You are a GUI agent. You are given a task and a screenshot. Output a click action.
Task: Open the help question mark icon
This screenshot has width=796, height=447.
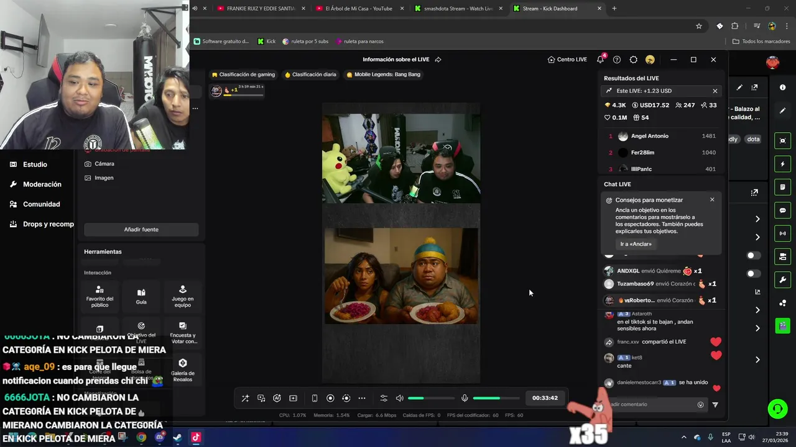tap(617, 60)
